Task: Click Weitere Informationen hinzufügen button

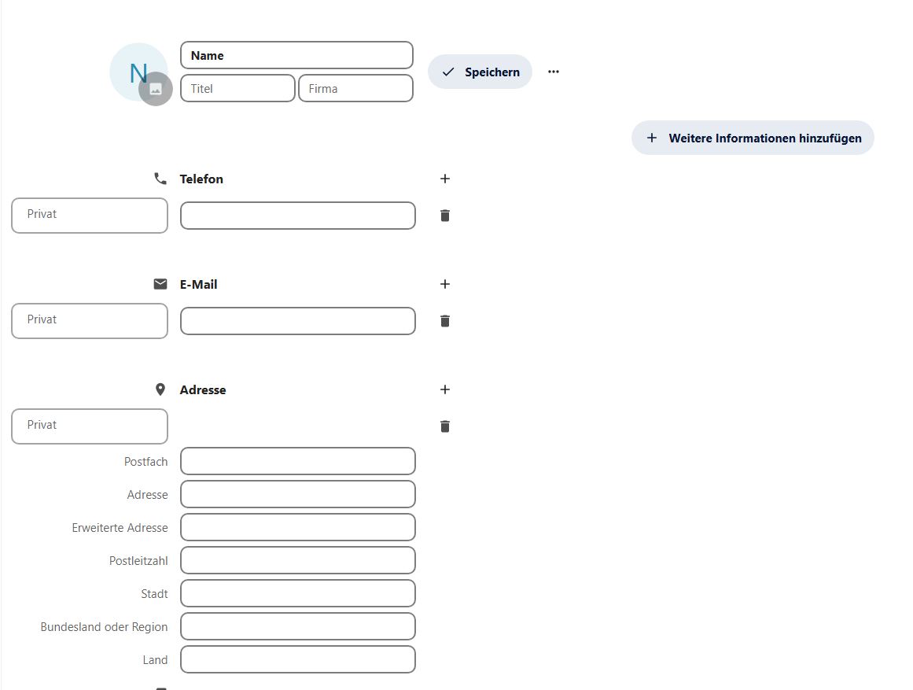Action: [x=753, y=138]
